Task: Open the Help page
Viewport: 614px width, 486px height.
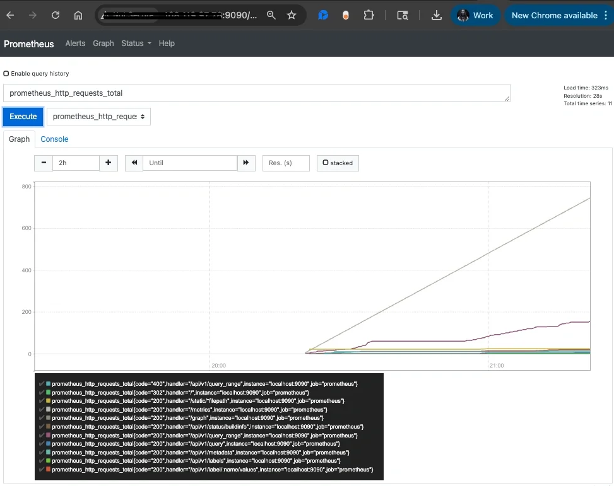Action: [166, 43]
